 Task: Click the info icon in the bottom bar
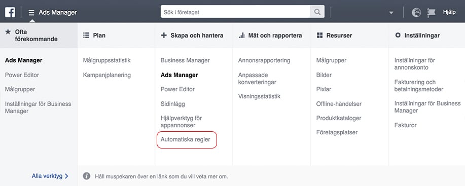pyautogui.click(x=87, y=176)
